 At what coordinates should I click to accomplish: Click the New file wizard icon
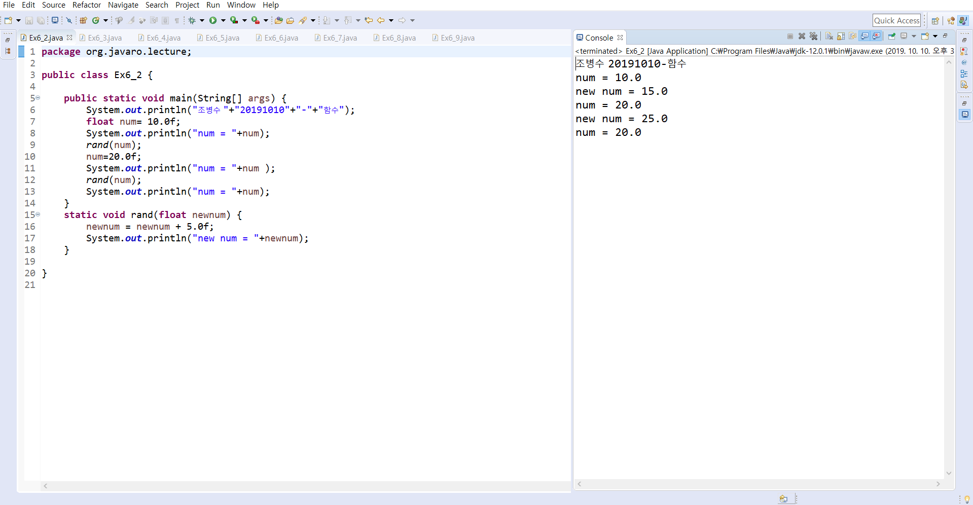(8, 21)
